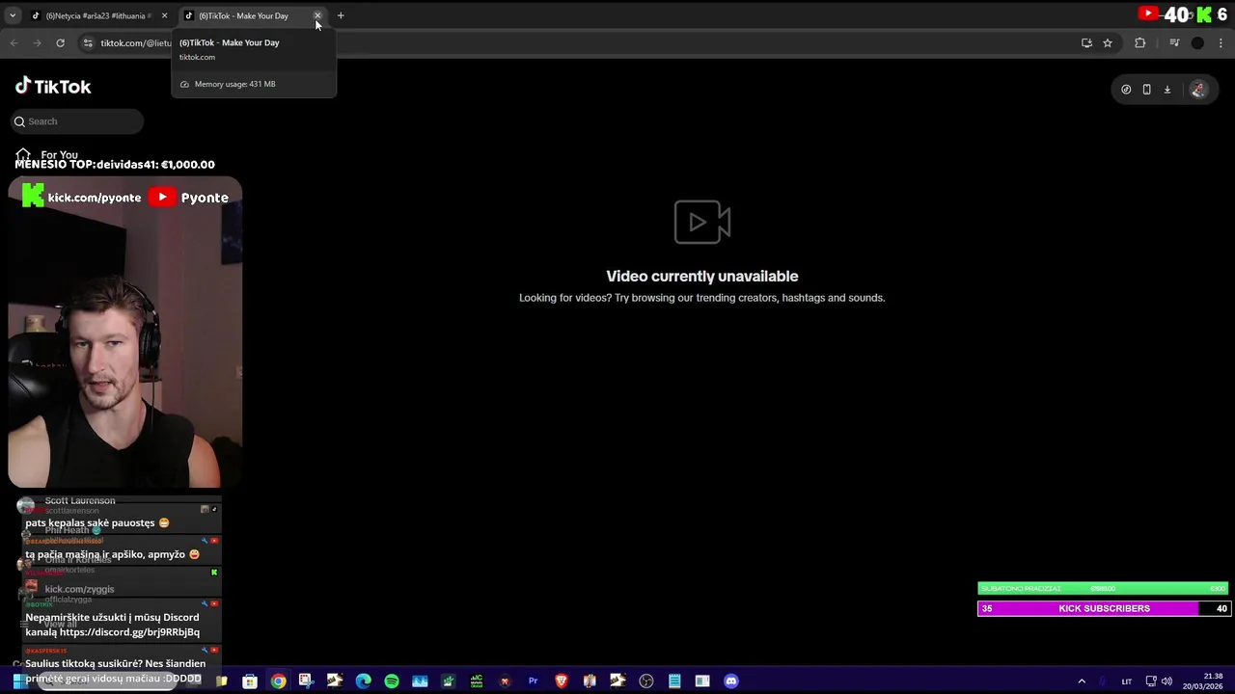Viewport: 1235px width, 694px height.
Task: Open Microsoft Edge from the taskbar
Action: (363, 681)
